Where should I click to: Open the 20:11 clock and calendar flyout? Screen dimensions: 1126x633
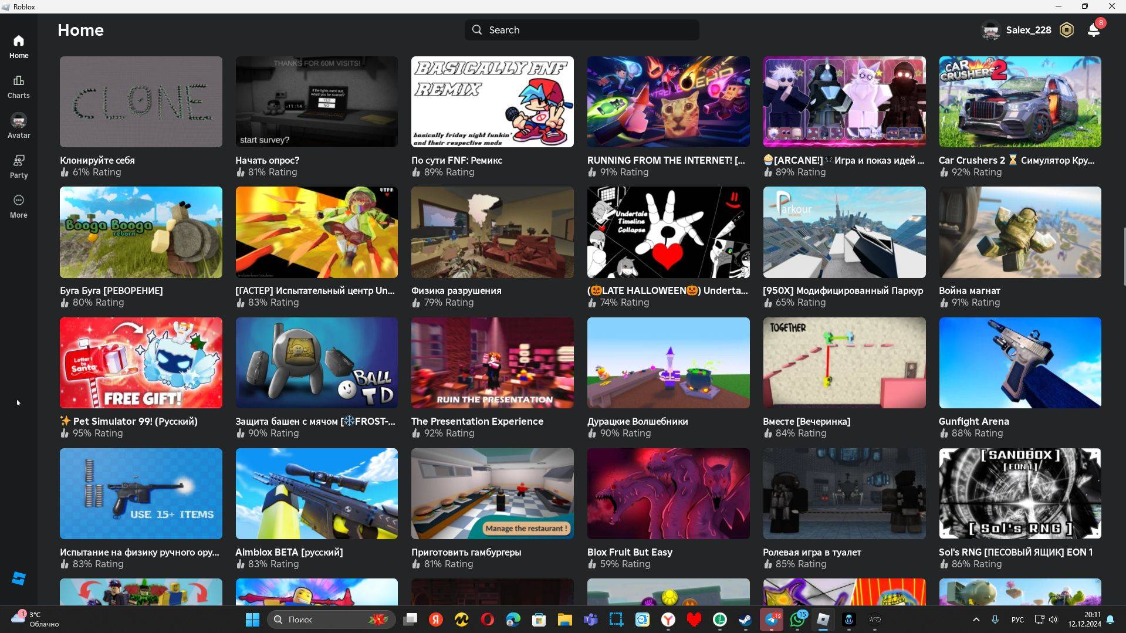point(1084,620)
